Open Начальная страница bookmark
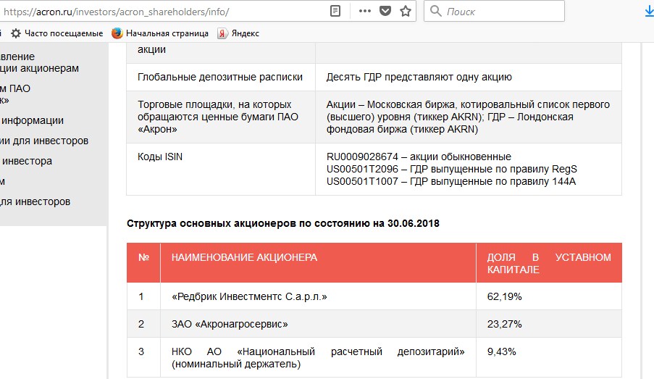 tap(167, 33)
